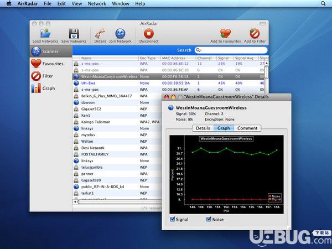Sort by the Channel column header
The height and width of the screenshot is (249, 332).
(x=206, y=58)
